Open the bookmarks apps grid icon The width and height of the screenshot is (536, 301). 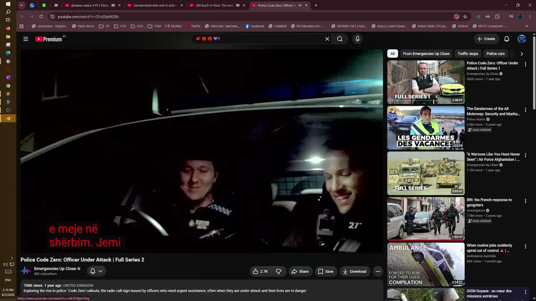click(x=21, y=26)
